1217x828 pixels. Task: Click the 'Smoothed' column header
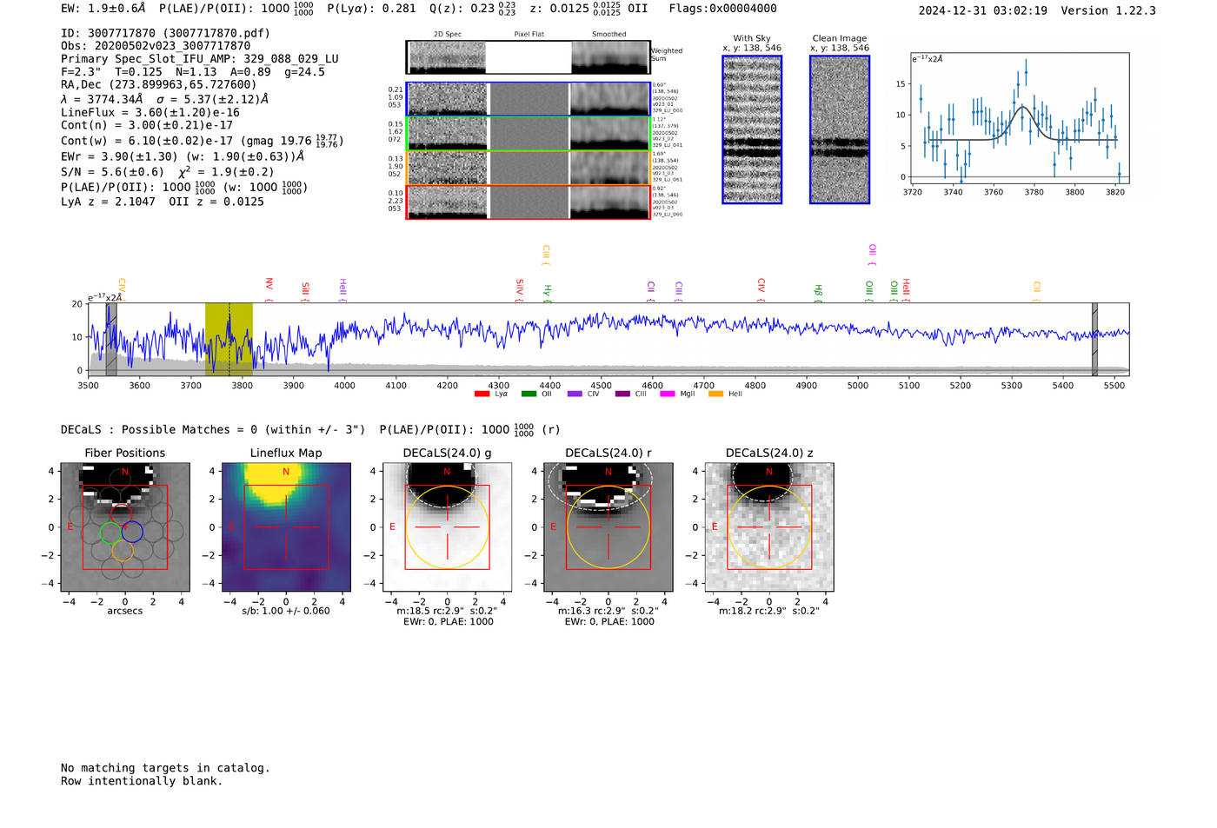point(608,34)
